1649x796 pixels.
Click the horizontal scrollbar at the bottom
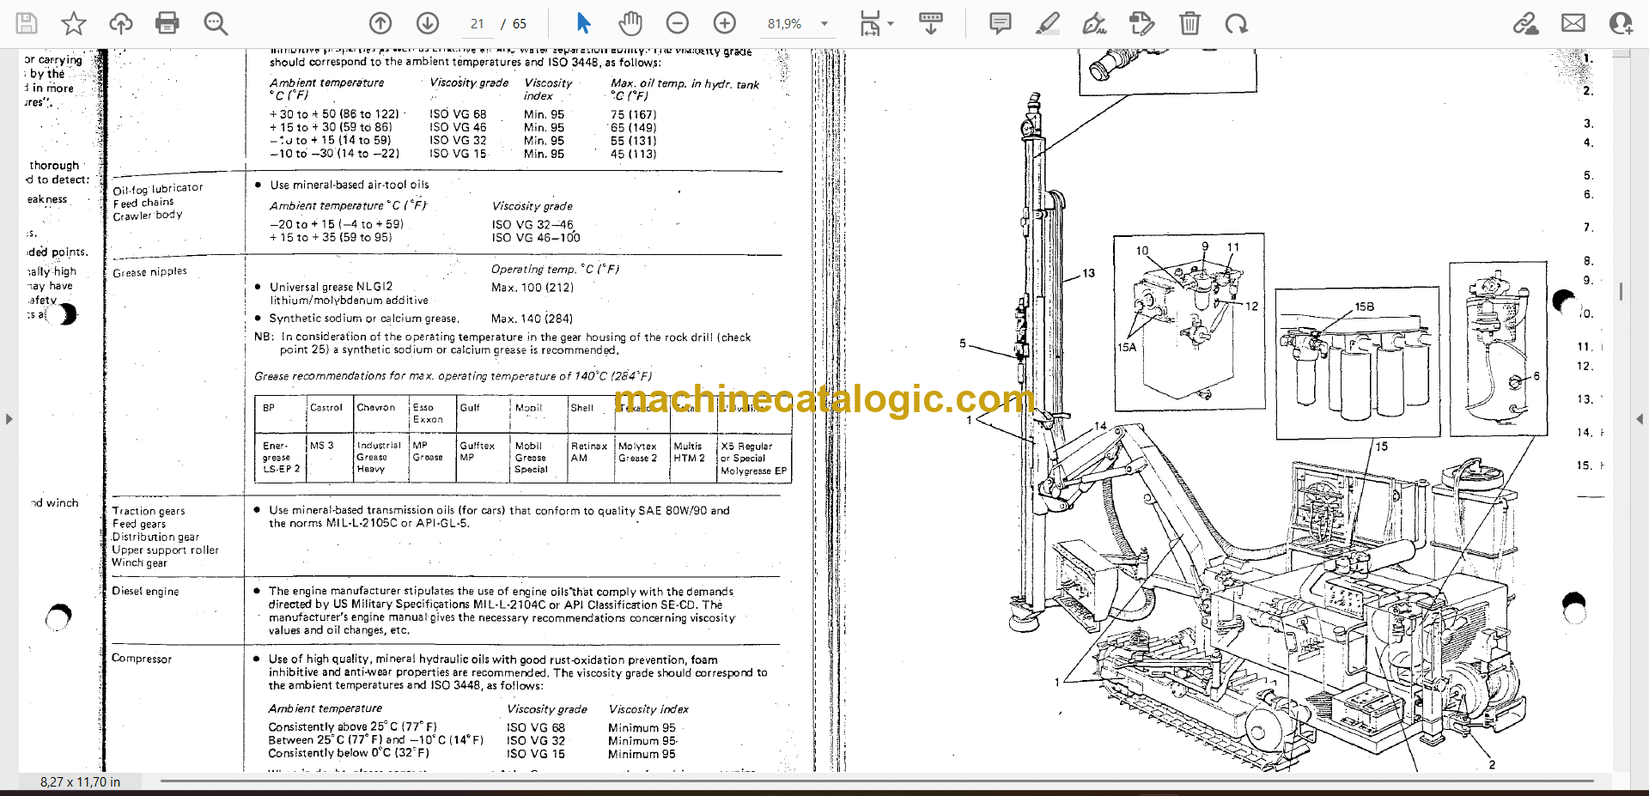876,781
